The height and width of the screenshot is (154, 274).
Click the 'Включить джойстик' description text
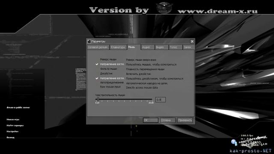point(138,74)
